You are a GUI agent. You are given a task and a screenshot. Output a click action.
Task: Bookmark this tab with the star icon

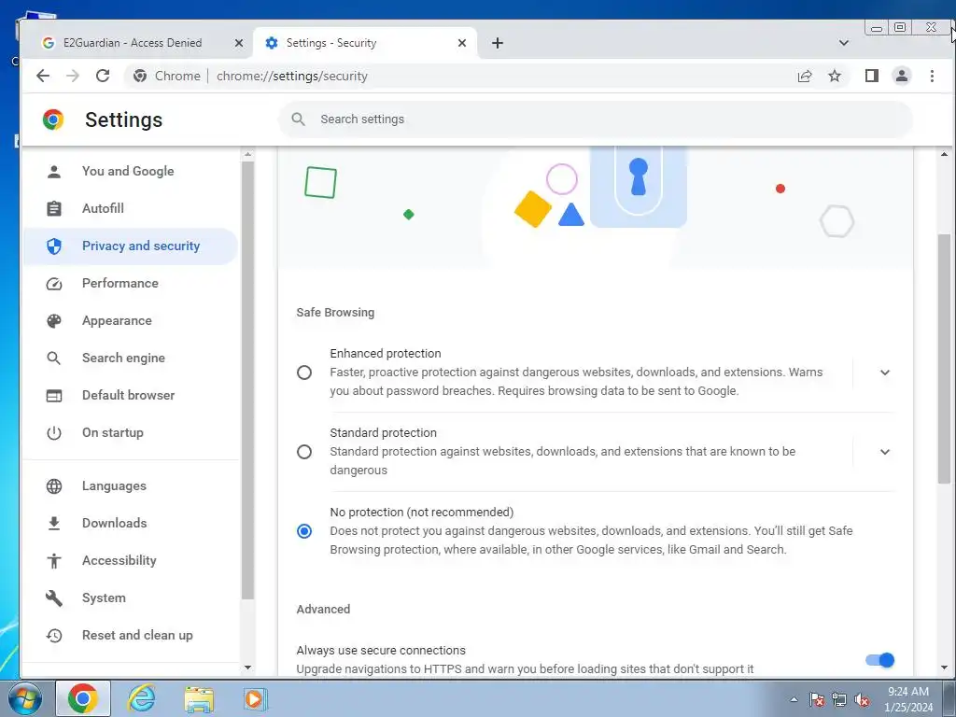[835, 76]
